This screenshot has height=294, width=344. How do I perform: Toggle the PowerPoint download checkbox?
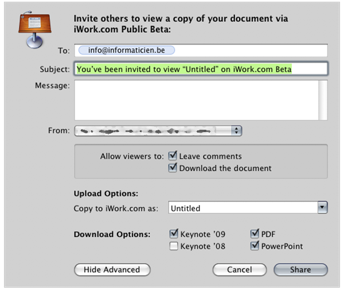pos(255,246)
